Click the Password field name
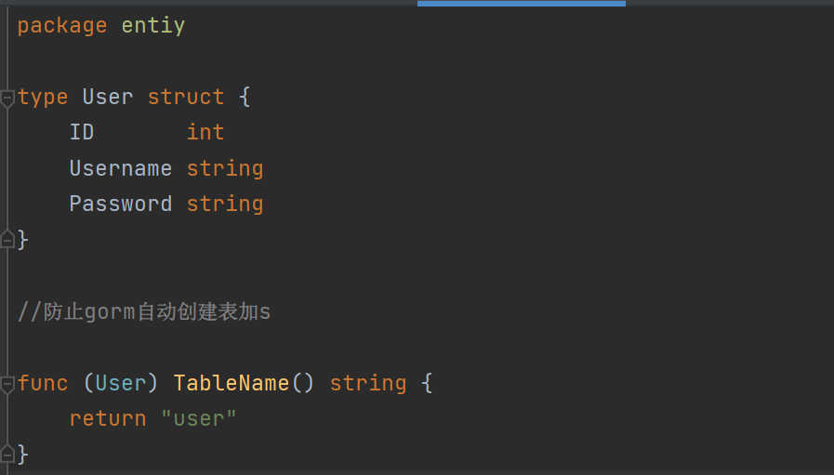The image size is (834, 475). pyautogui.click(x=121, y=204)
